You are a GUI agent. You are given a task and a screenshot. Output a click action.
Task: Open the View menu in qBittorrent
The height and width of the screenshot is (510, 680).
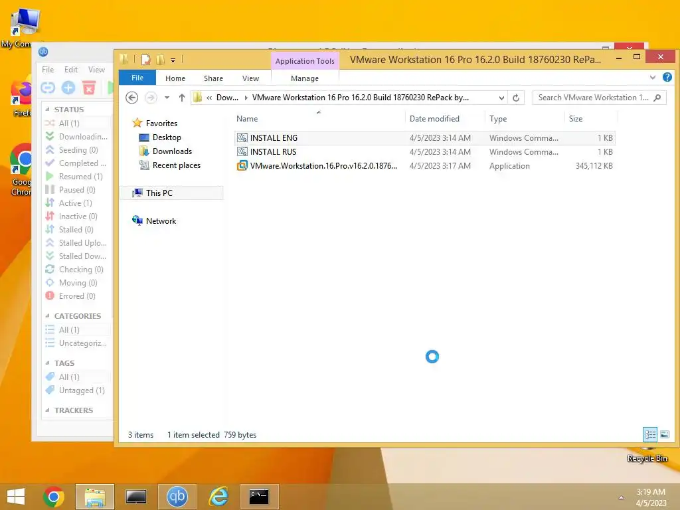pyautogui.click(x=96, y=69)
